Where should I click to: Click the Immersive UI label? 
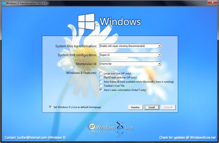87,64
